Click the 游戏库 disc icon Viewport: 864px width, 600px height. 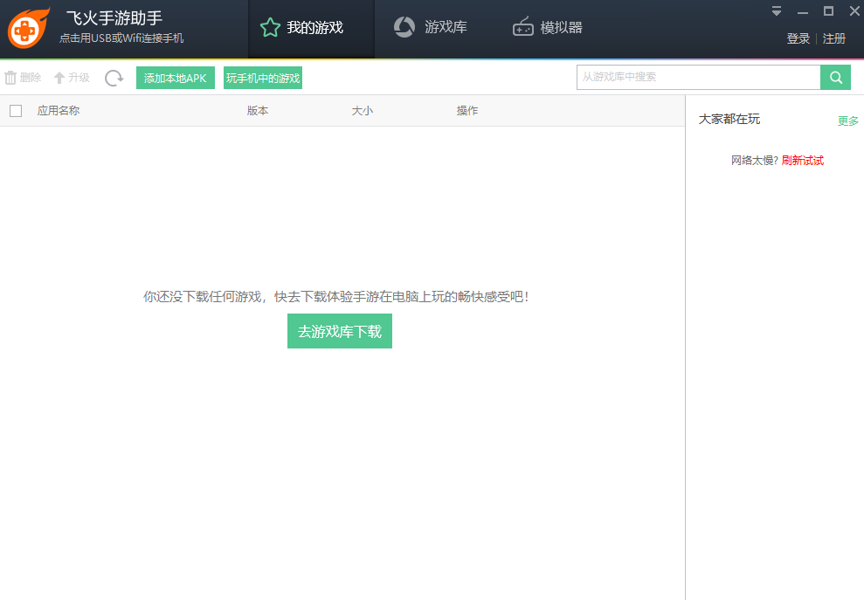click(404, 27)
